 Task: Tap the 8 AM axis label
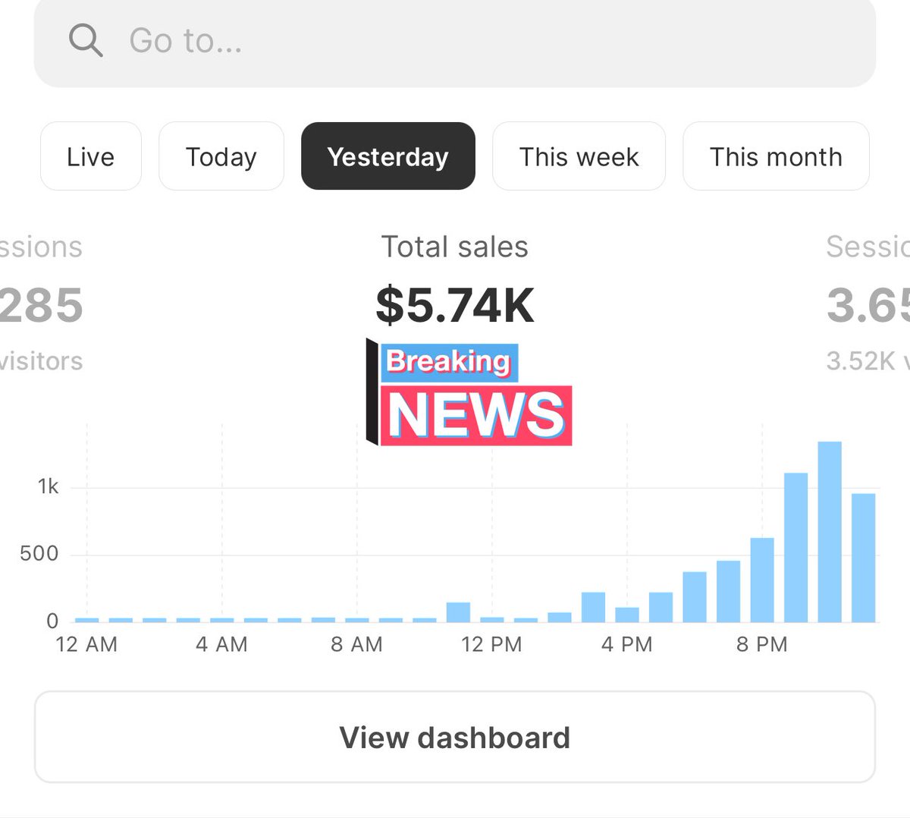[356, 644]
